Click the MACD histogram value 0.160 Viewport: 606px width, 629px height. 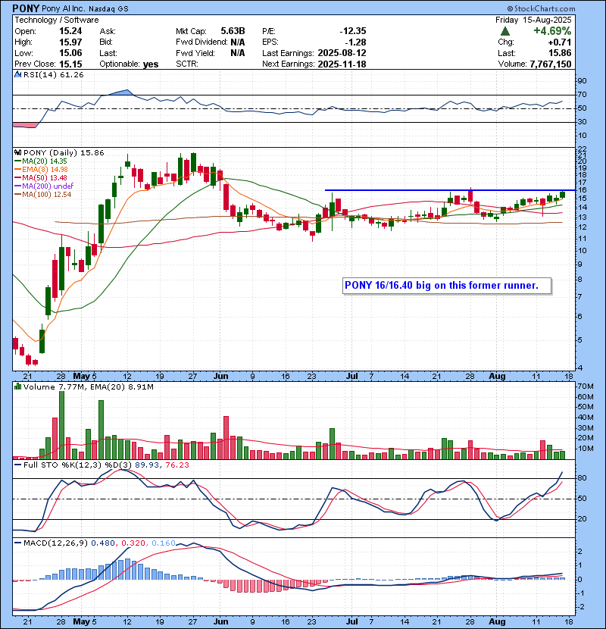(163, 543)
